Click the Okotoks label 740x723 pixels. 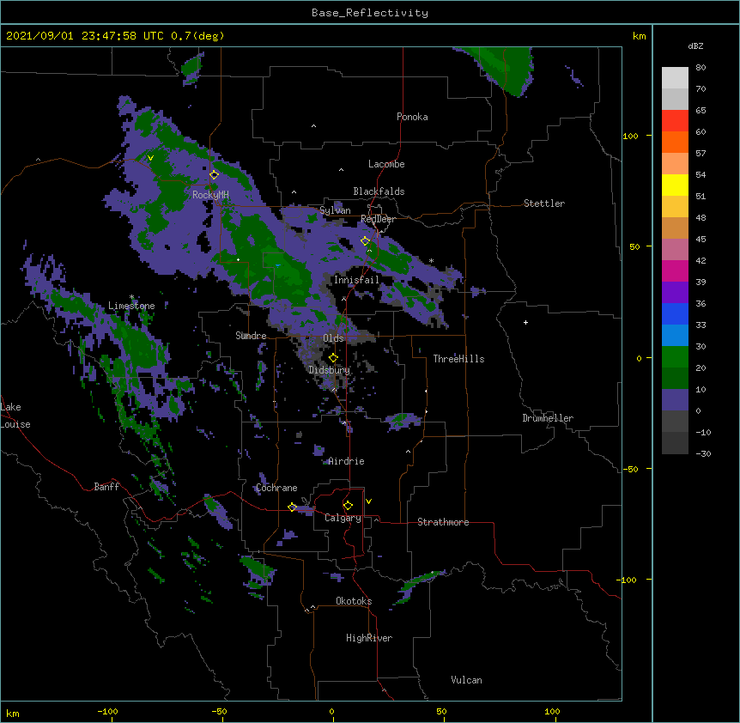point(354,601)
